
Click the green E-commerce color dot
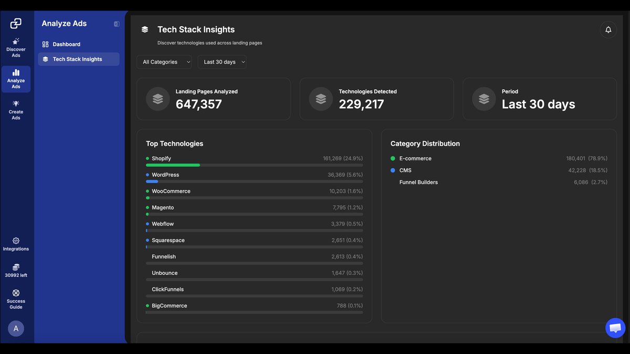(393, 158)
